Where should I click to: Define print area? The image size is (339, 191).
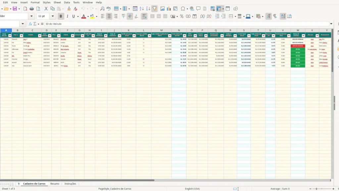(x=213, y=9)
